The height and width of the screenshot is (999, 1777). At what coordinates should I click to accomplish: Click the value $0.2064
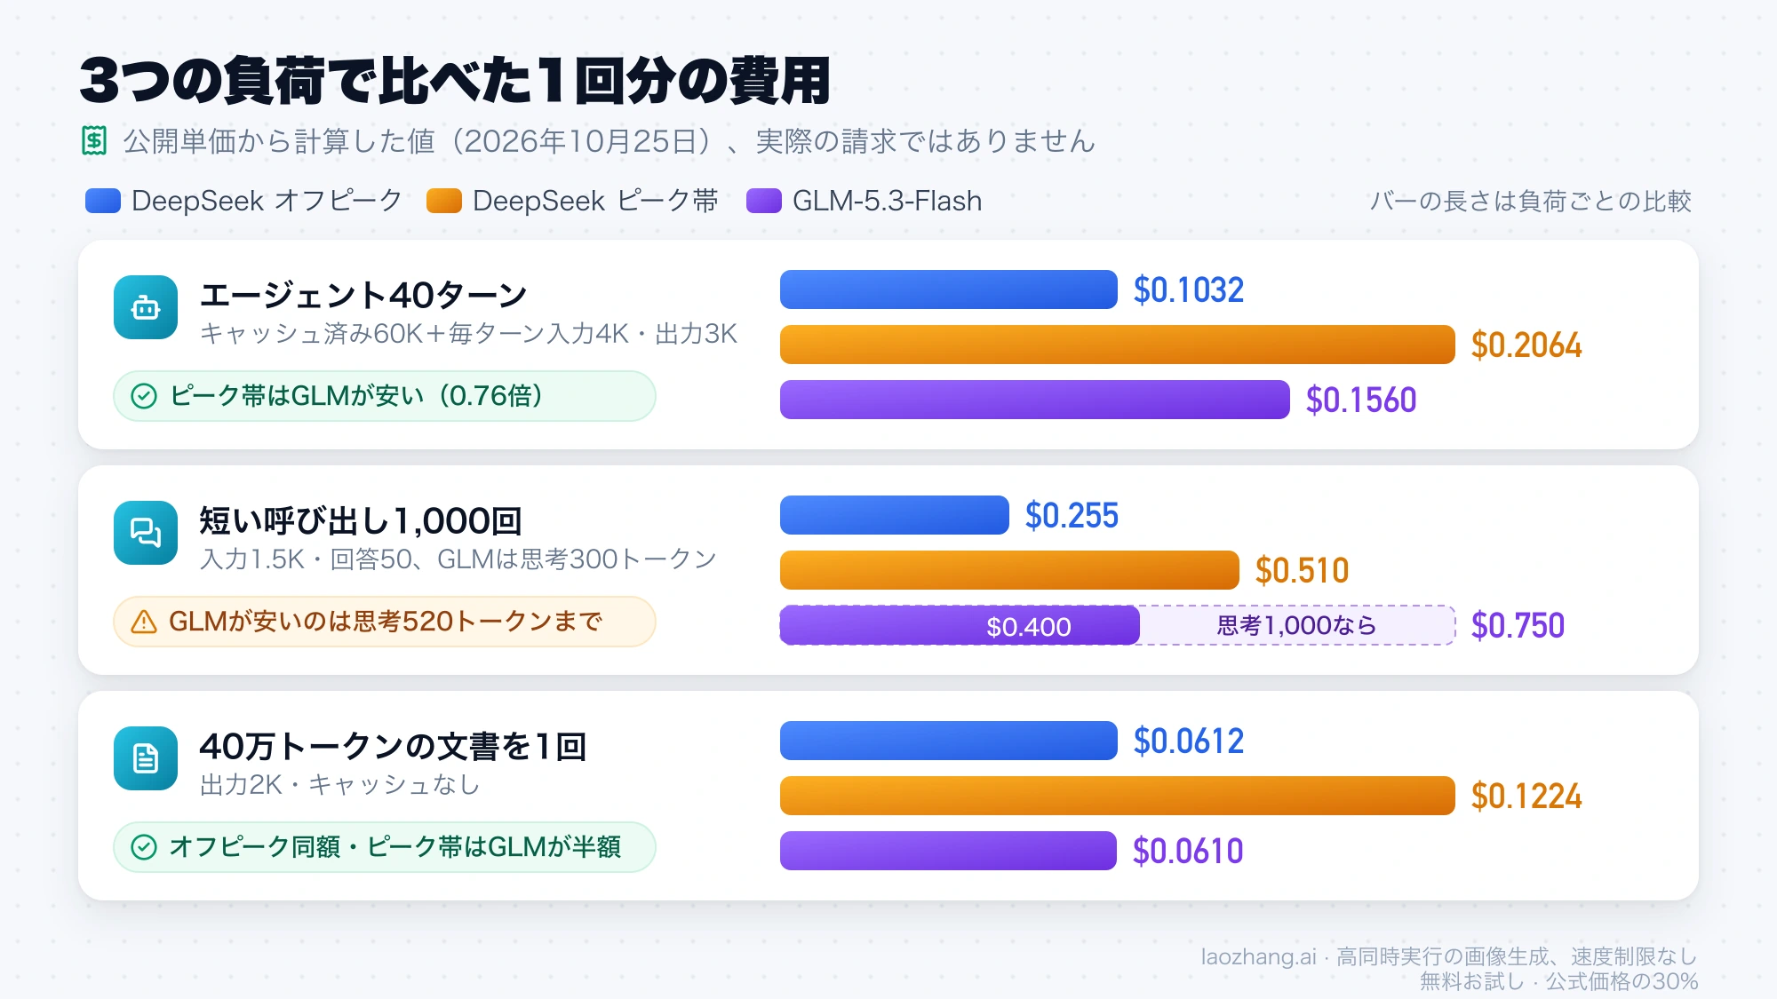pyautogui.click(x=1526, y=345)
